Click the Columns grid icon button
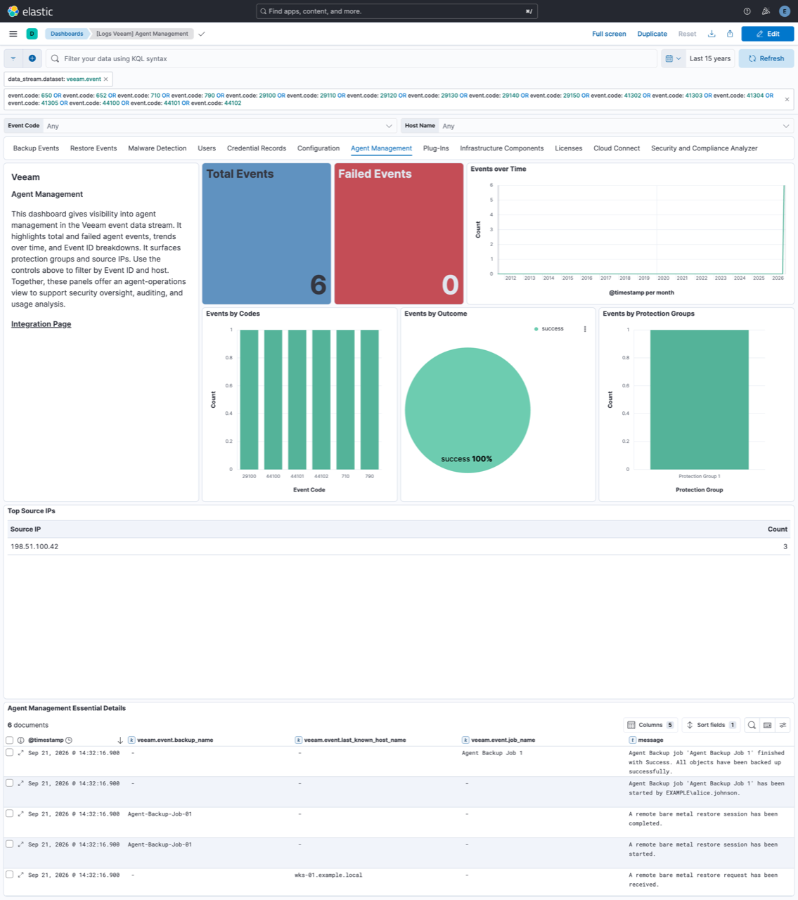This screenshot has height=900, width=798. 650,725
